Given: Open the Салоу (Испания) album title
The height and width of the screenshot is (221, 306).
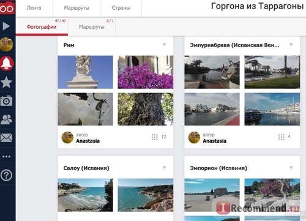Looking at the screenshot, I should pos(86,168).
